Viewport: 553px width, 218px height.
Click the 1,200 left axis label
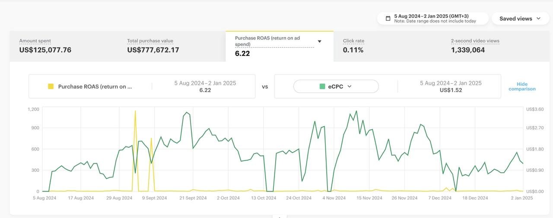pyautogui.click(x=33, y=109)
